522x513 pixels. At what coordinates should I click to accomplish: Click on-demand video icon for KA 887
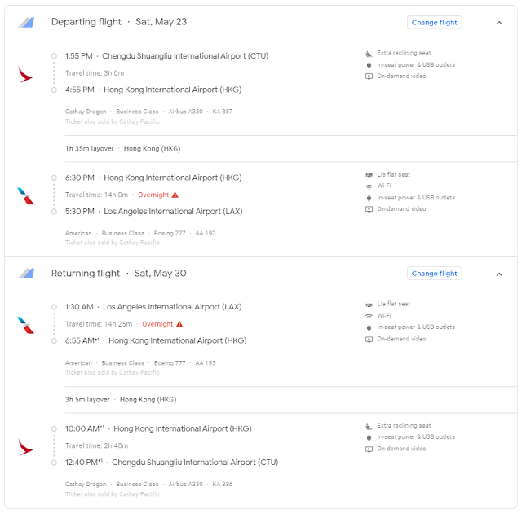pyautogui.click(x=369, y=77)
